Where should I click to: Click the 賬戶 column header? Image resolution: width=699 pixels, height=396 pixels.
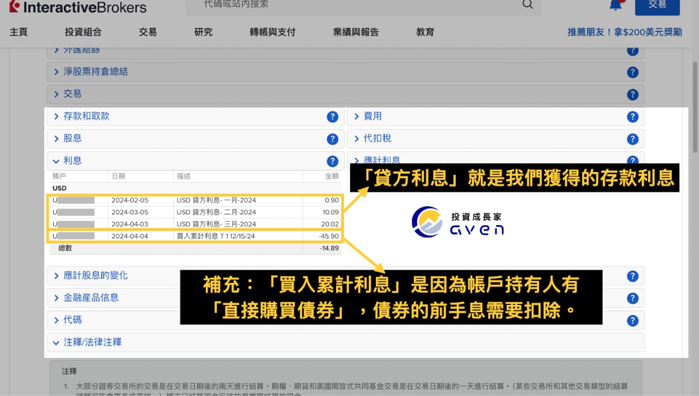point(59,176)
